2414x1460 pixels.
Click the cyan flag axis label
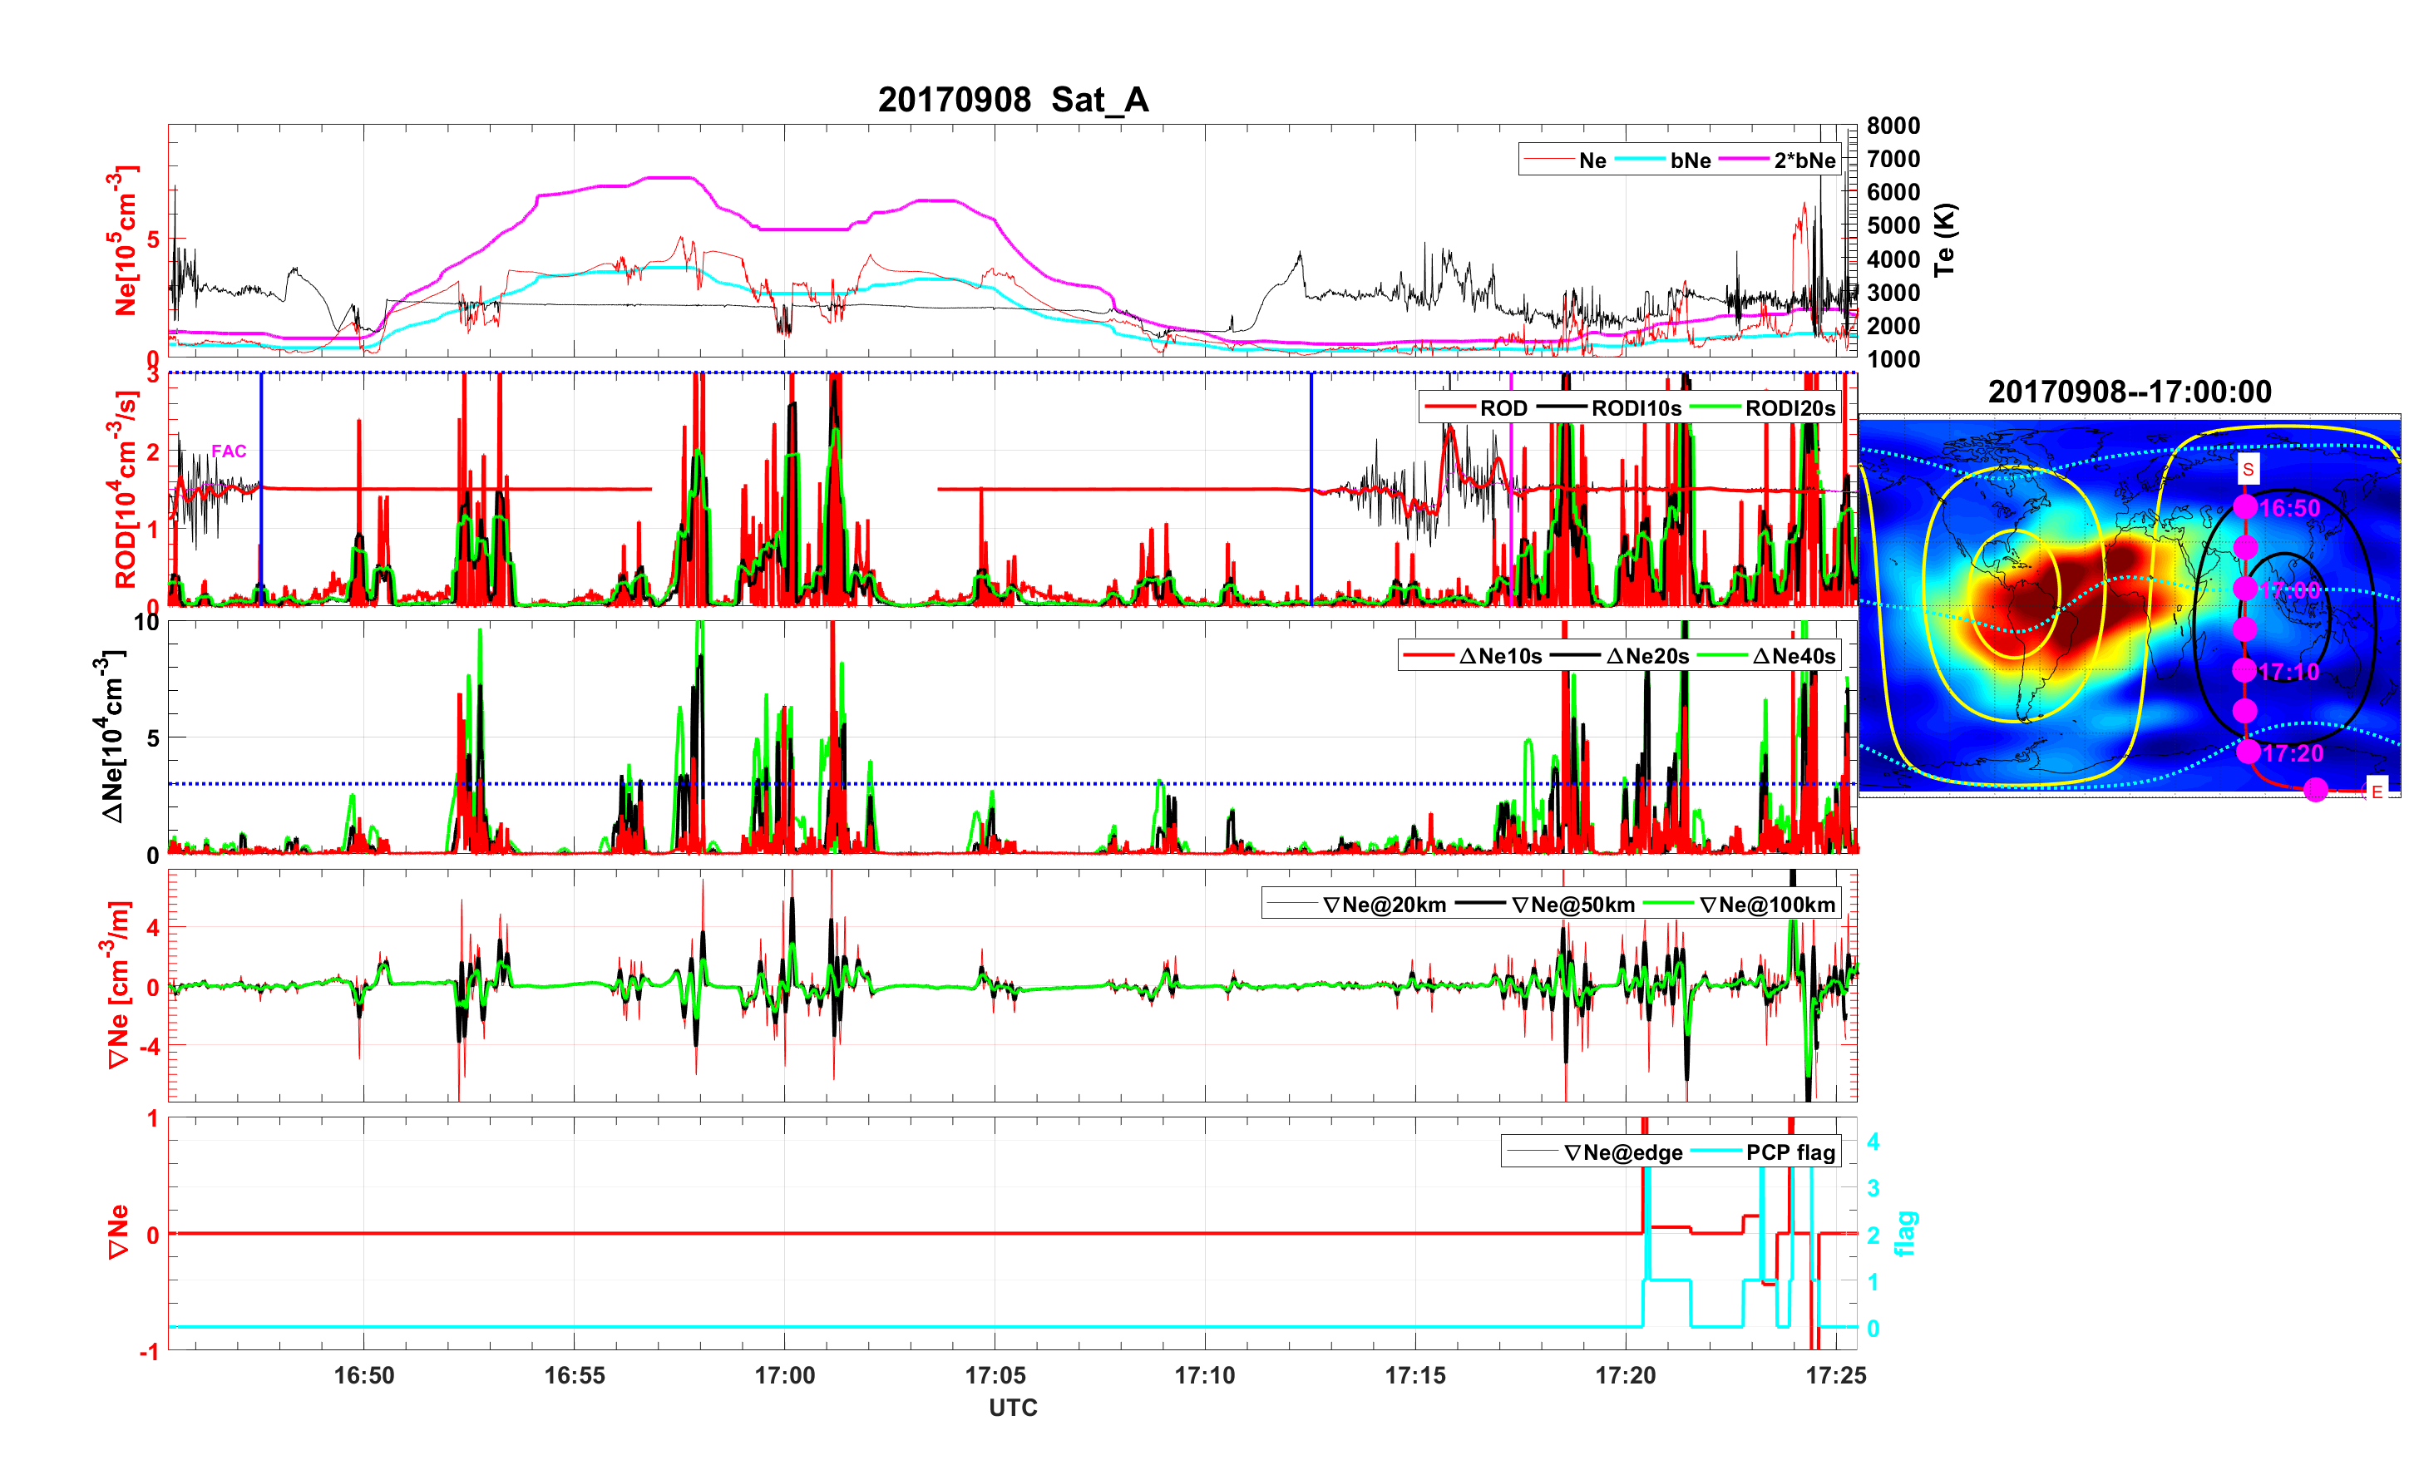1906,1233
